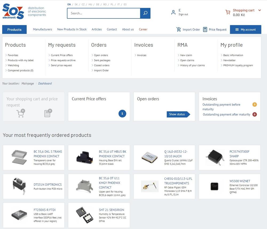
Task: Go to Mainpage breadcrumb
Action: (x=28, y=84)
